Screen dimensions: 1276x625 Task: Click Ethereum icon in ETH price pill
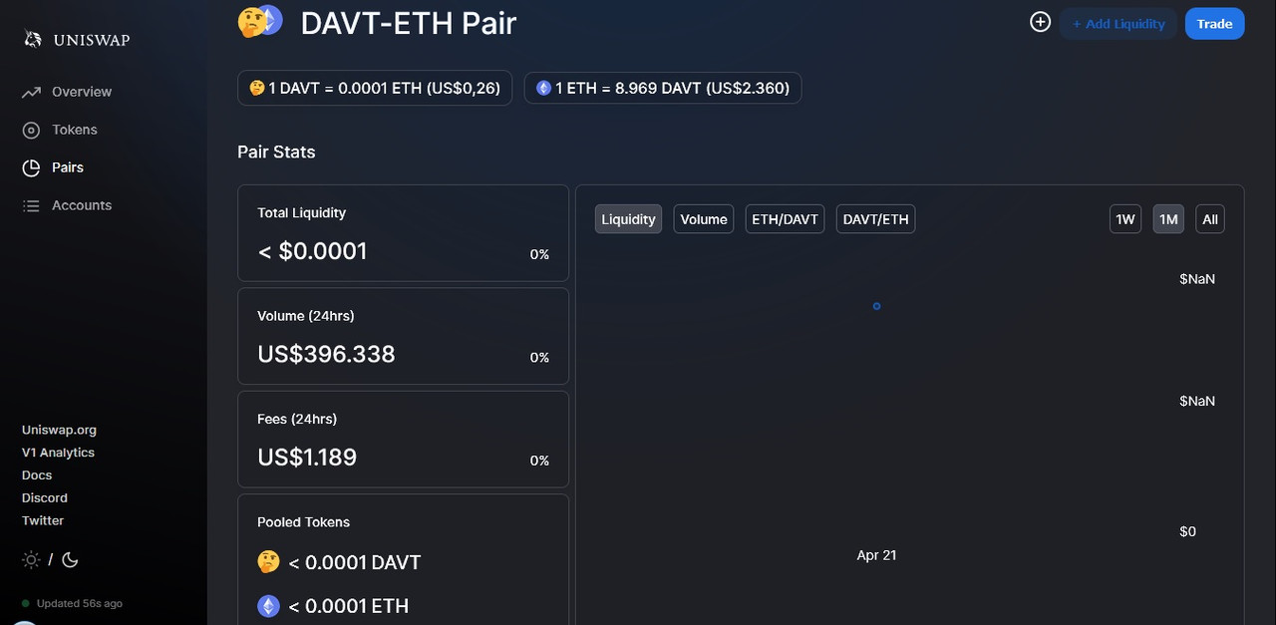(x=543, y=88)
